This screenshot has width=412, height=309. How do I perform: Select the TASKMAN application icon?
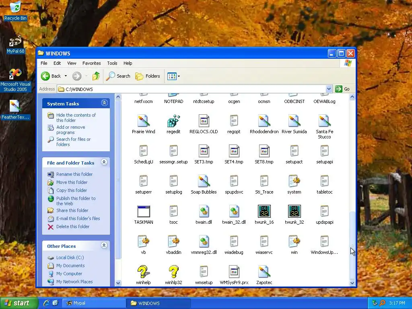(x=144, y=212)
